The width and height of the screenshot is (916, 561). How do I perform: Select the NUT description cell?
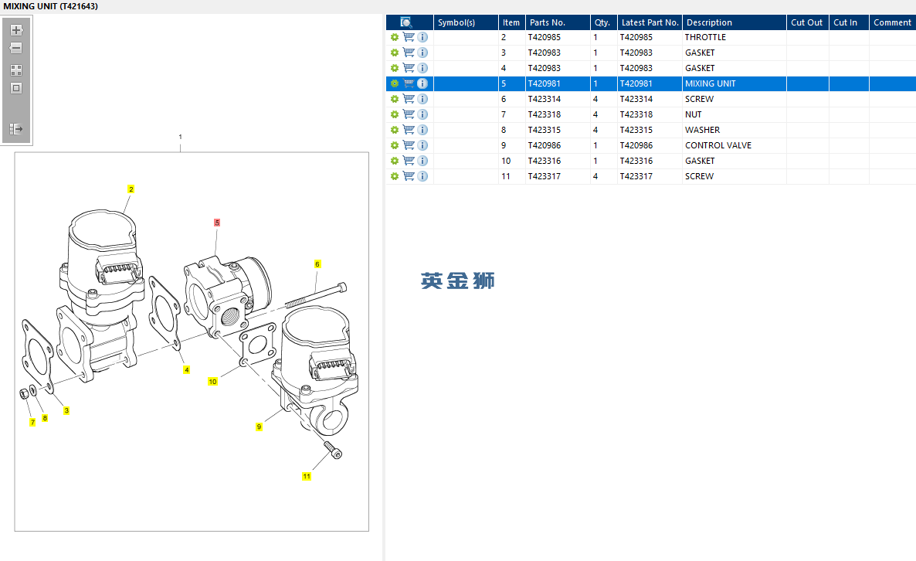[734, 114]
